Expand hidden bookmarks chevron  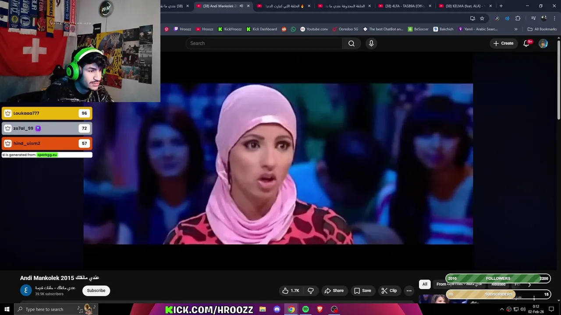(516, 29)
